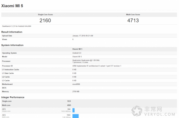Select the Integer Performance heading
The width and height of the screenshot is (179, 118).
(x=13, y=97)
